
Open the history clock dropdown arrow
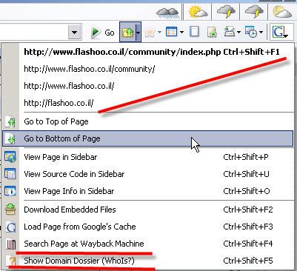(261, 32)
